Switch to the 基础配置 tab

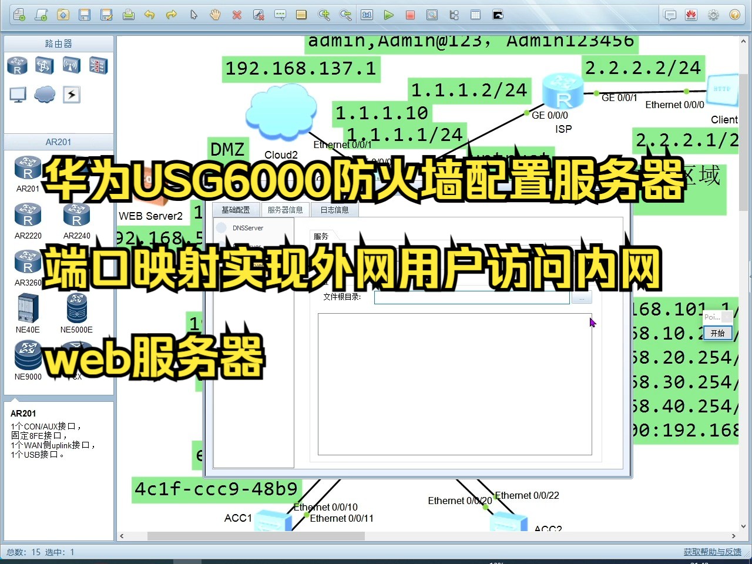tap(236, 210)
